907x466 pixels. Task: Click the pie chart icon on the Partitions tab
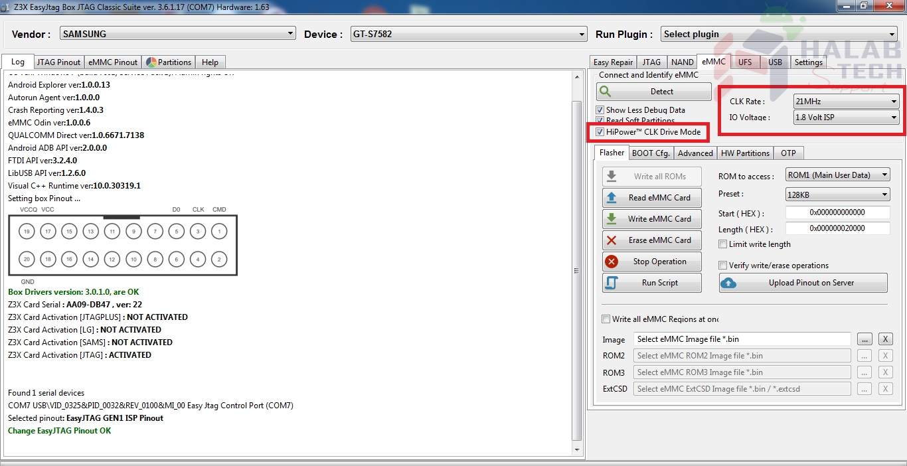(151, 62)
